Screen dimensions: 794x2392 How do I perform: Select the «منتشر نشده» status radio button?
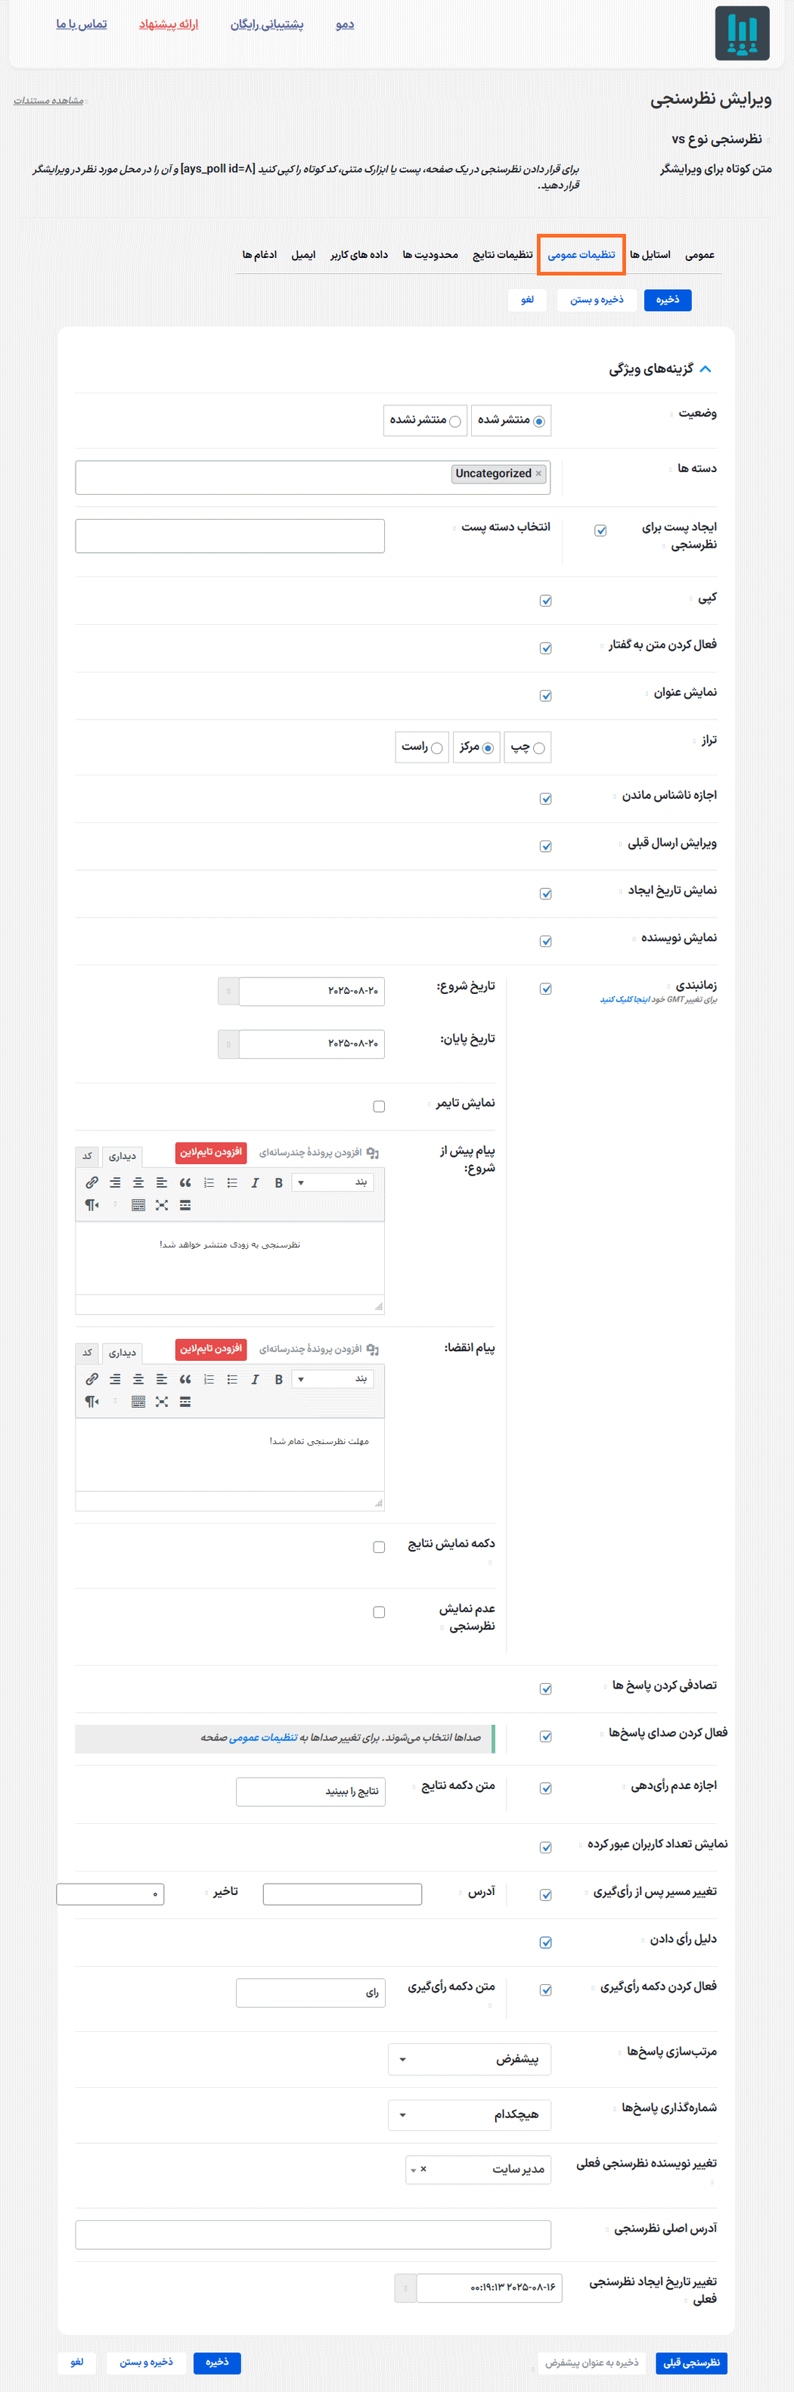pos(455,421)
